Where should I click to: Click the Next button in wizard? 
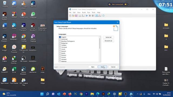[102, 67]
